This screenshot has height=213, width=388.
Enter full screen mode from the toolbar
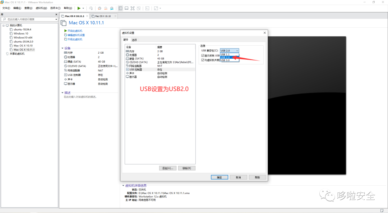[133, 8]
